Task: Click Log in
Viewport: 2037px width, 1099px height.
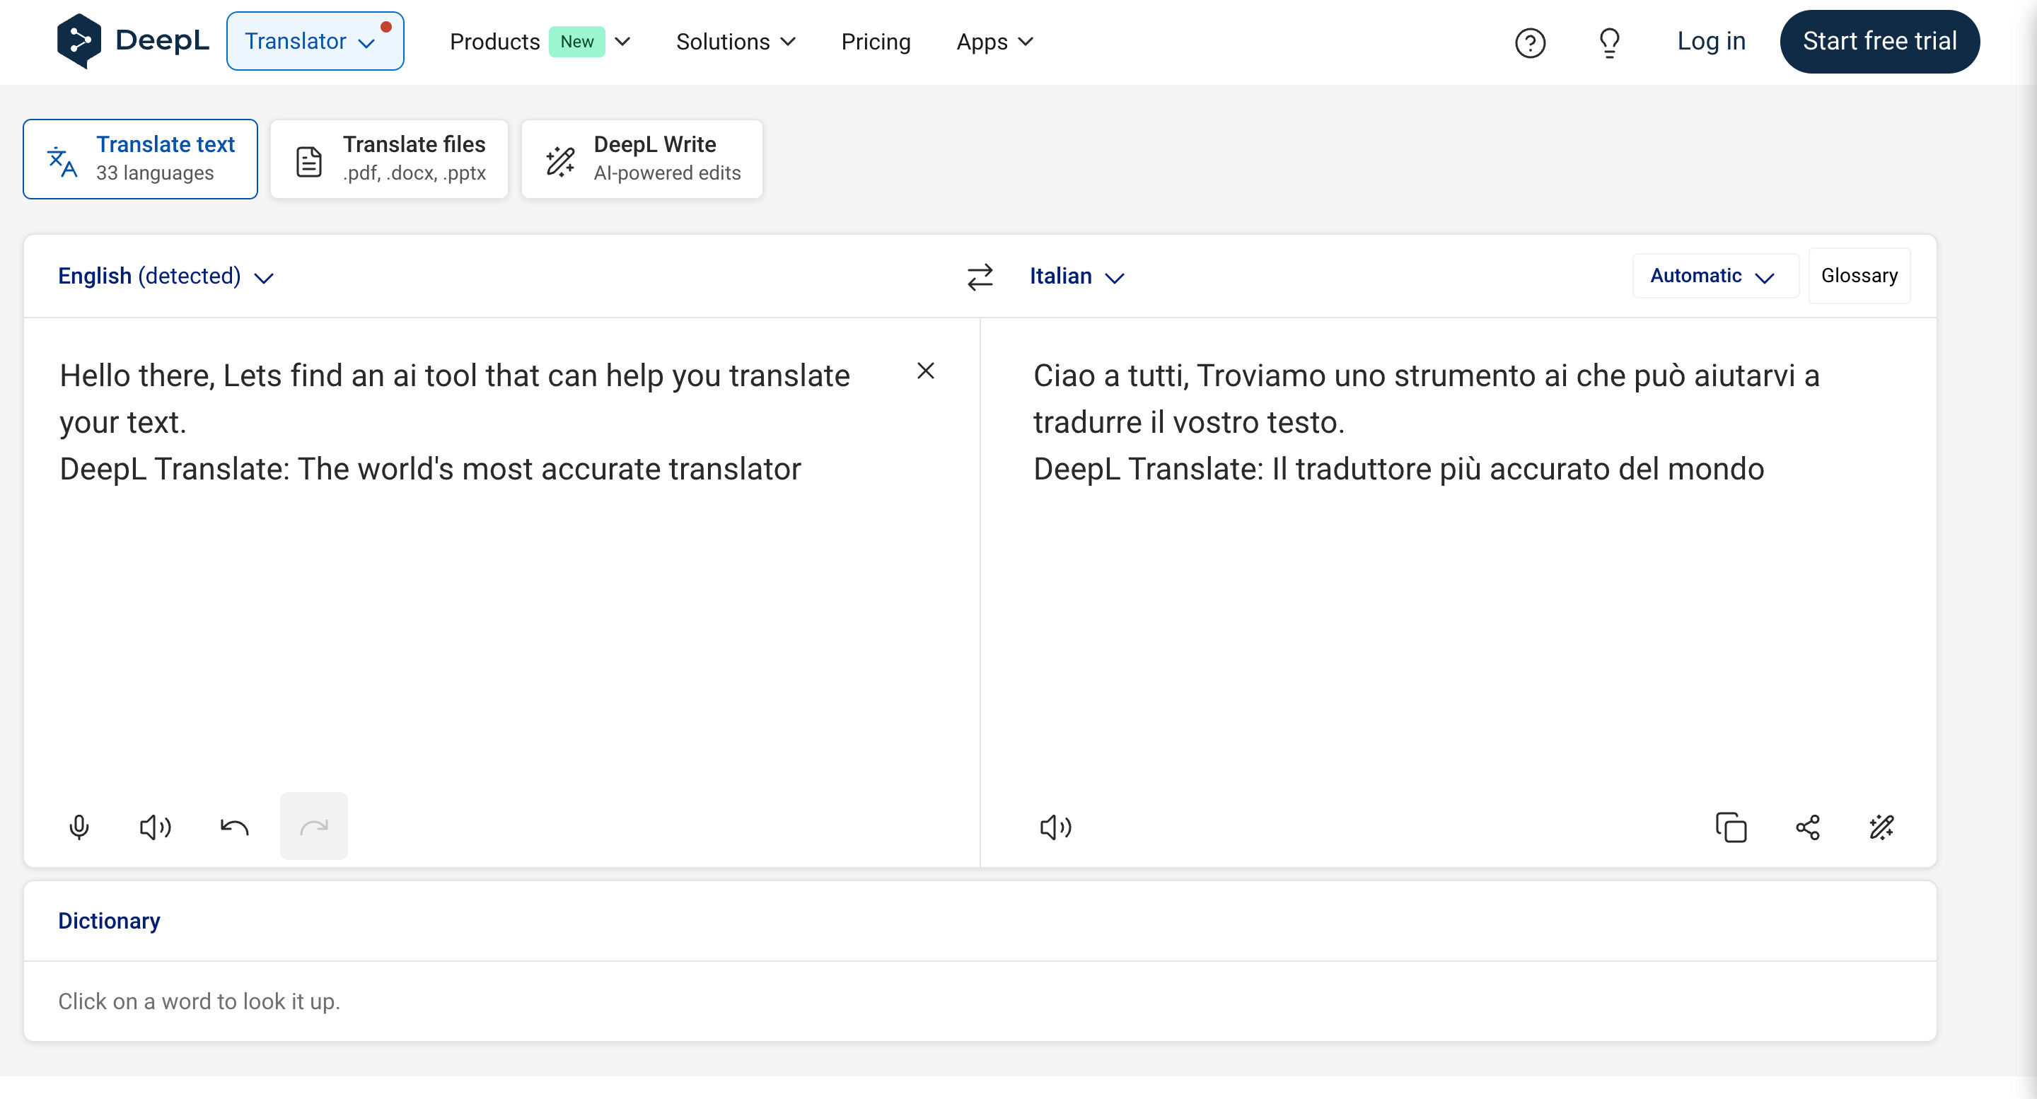Action: pos(1711,41)
